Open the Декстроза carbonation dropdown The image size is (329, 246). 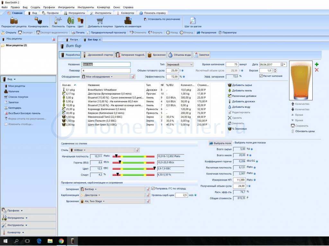click(112, 195)
